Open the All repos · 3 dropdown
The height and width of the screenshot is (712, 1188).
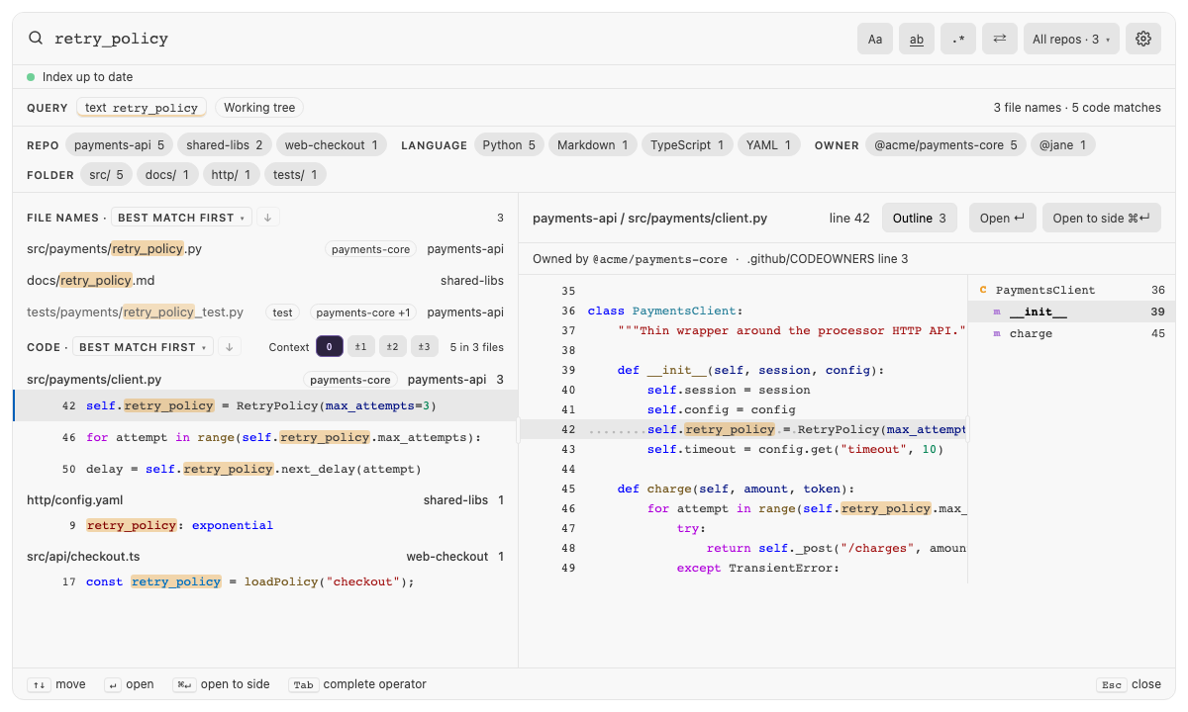tap(1071, 39)
